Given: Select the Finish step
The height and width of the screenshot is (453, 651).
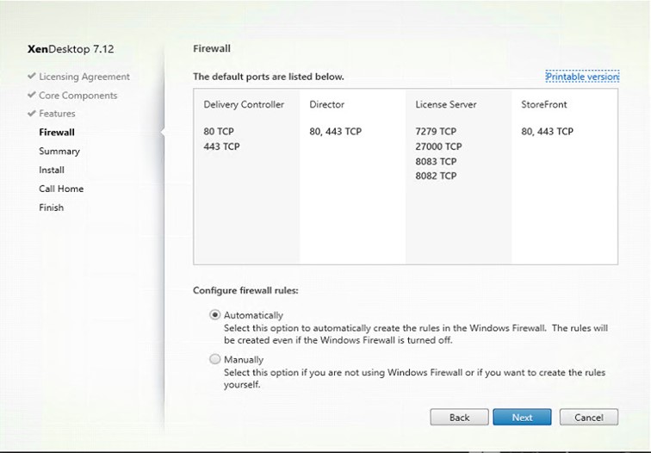Looking at the screenshot, I should 51,208.
